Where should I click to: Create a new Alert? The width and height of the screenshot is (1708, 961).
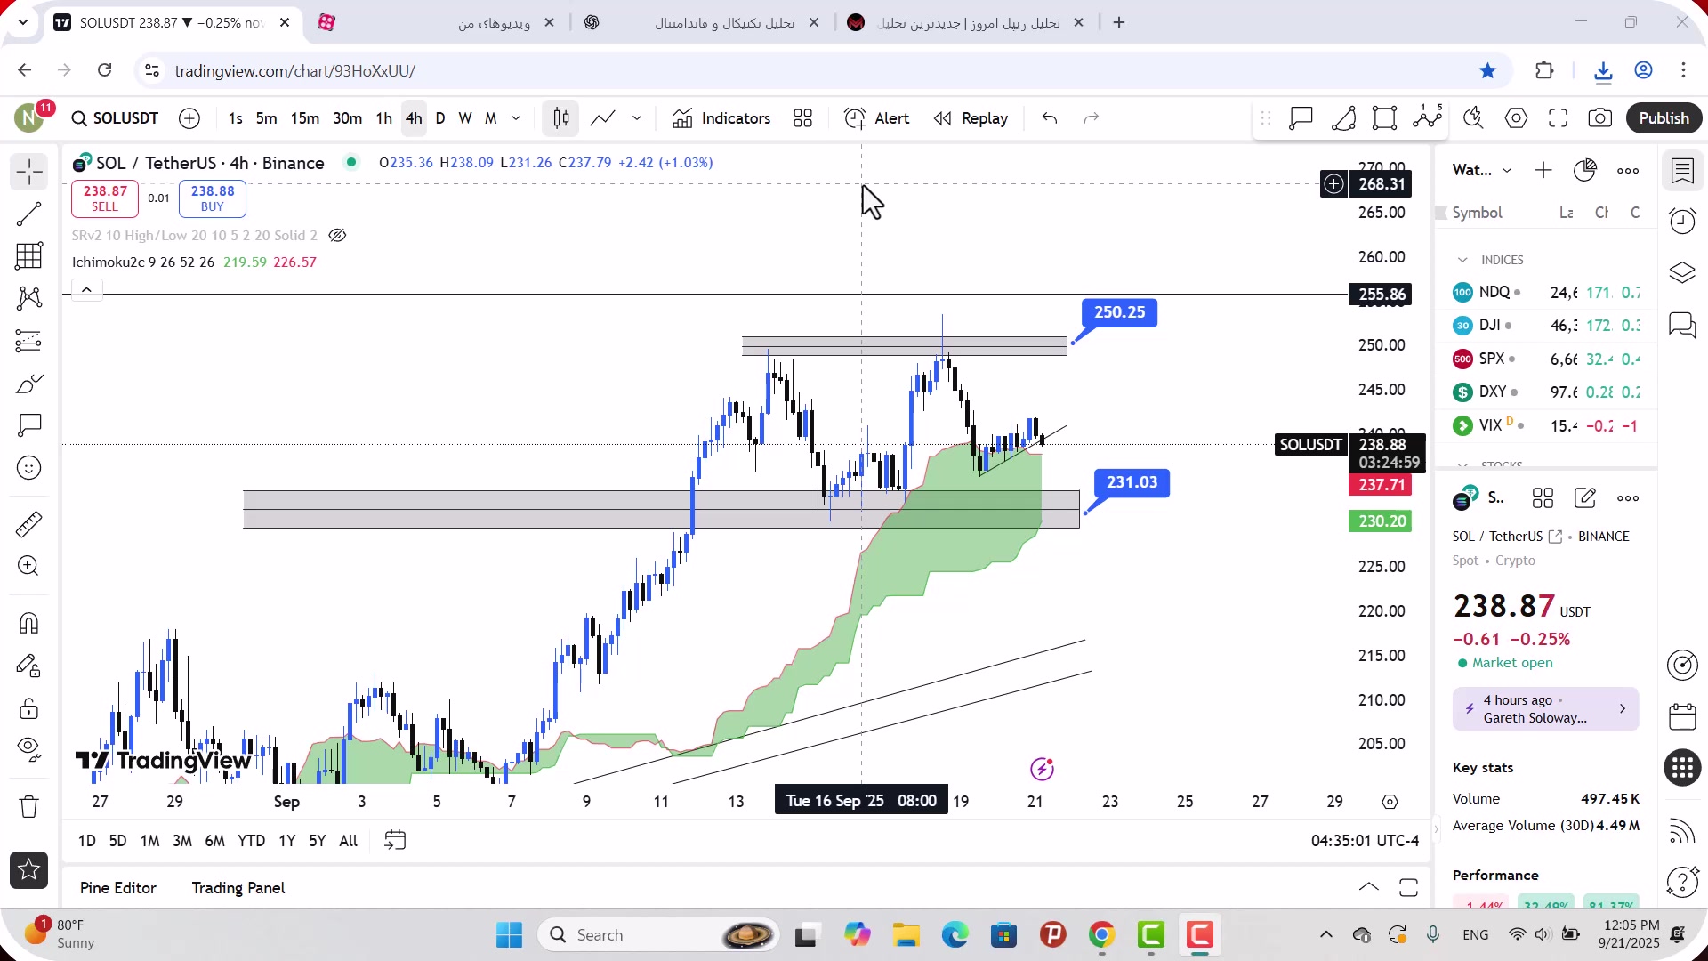[x=877, y=118]
